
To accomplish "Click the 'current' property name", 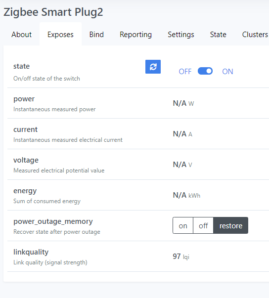I will pyautogui.click(x=26, y=129).
